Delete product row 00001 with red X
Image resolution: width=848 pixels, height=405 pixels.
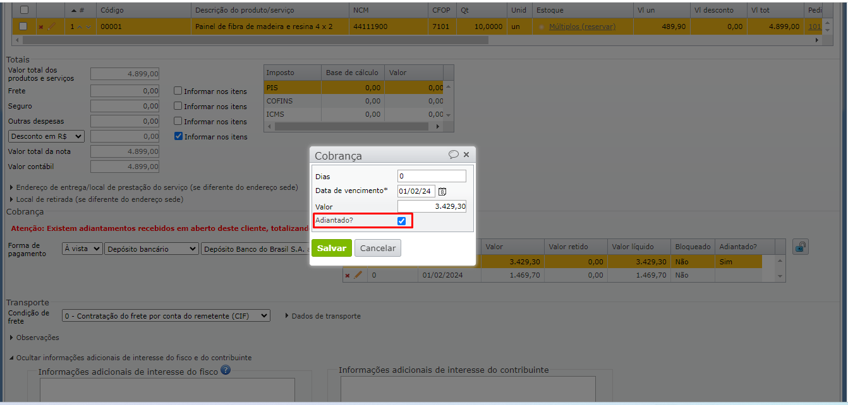click(41, 27)
